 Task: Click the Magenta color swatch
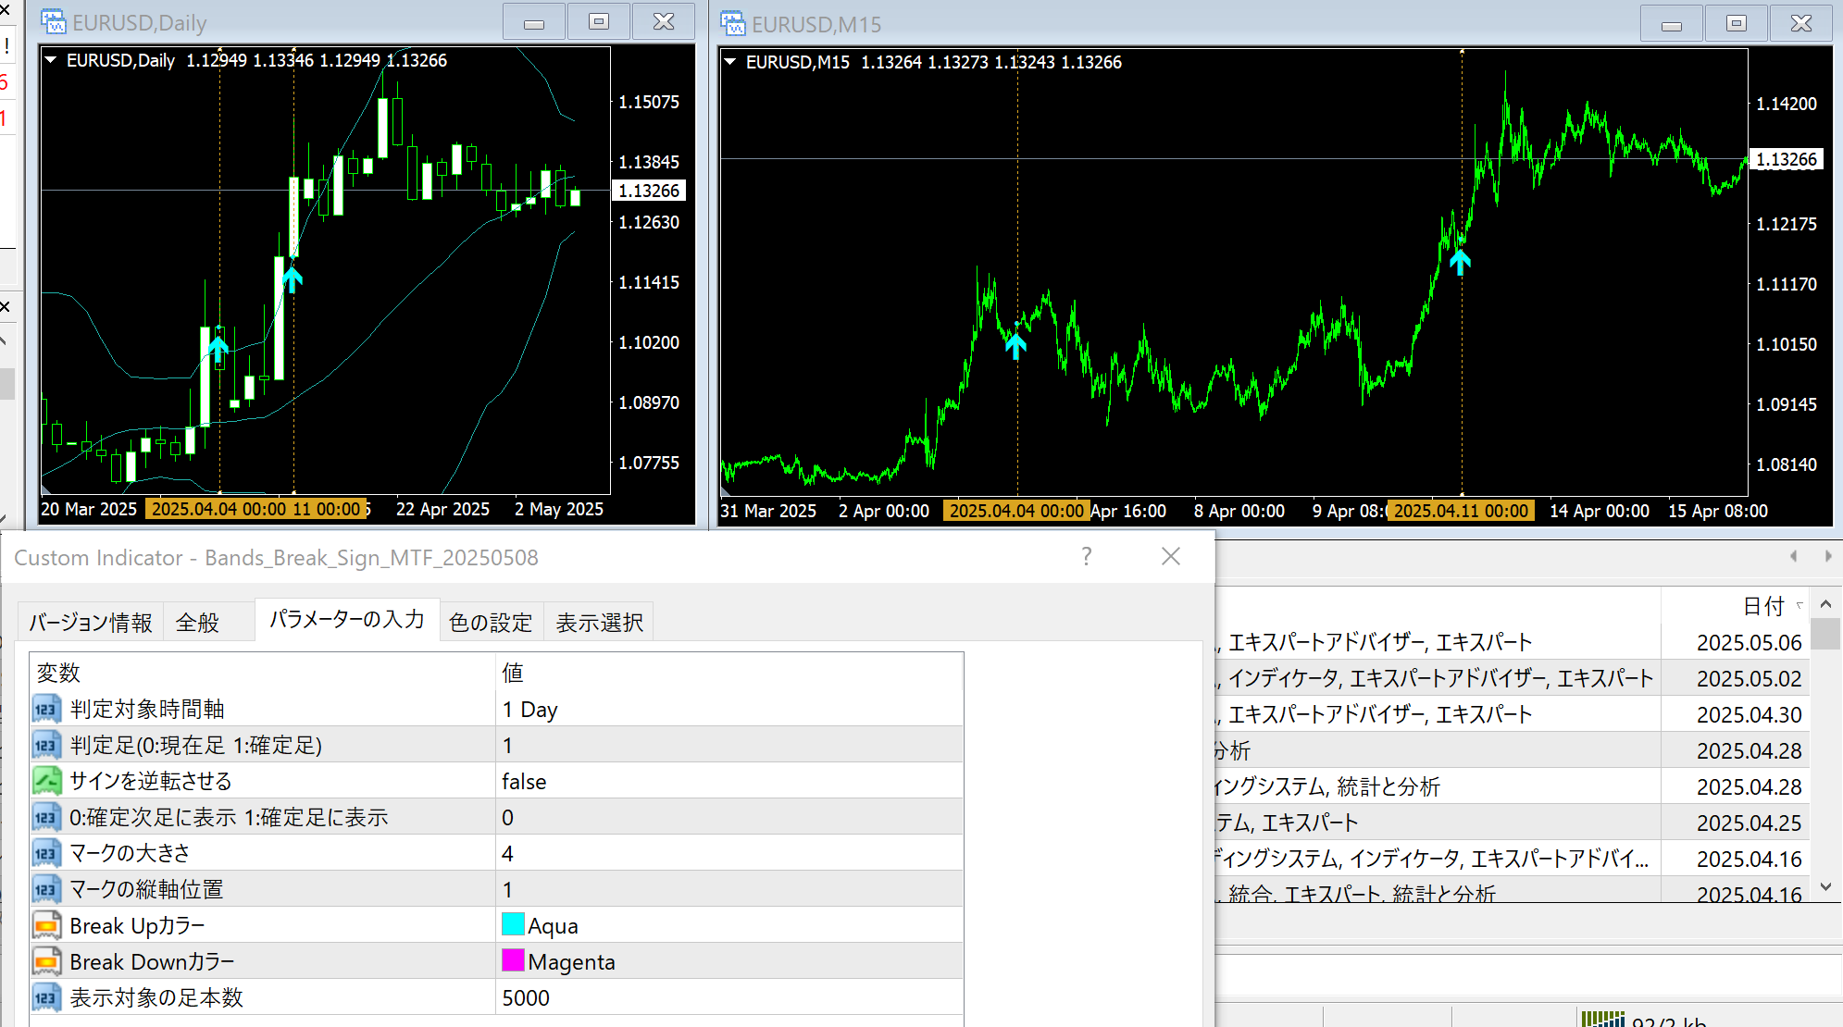coord(513,960)
